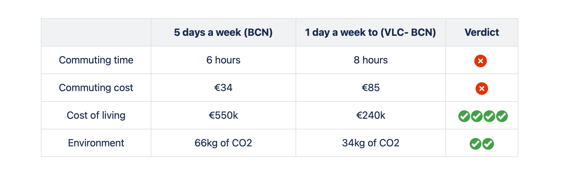
Task: Click the empty top-left header cell
Action: tap(96, 32)
